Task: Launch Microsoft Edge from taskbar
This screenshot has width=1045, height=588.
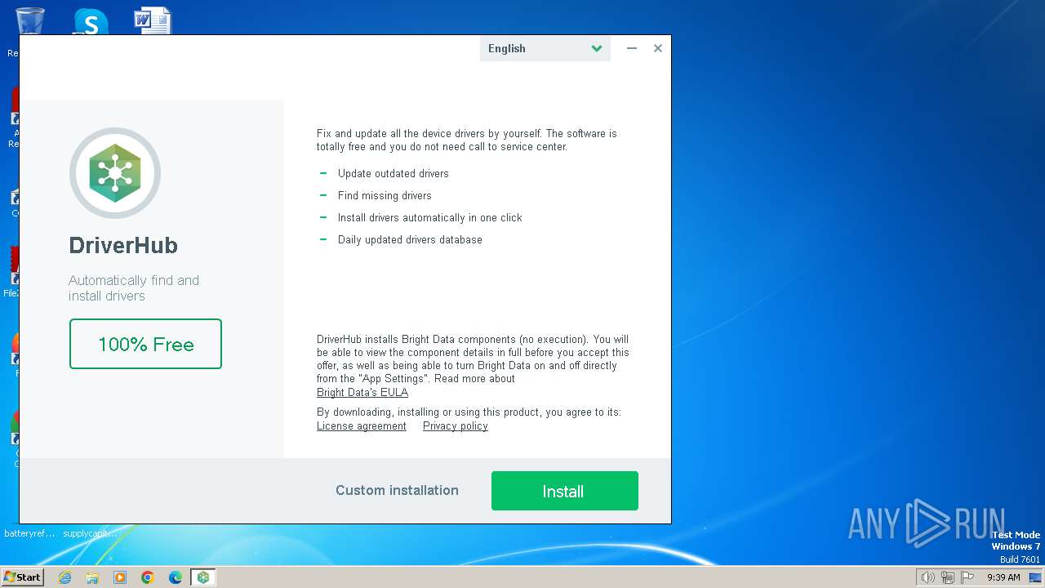Action: coord(176,577)
